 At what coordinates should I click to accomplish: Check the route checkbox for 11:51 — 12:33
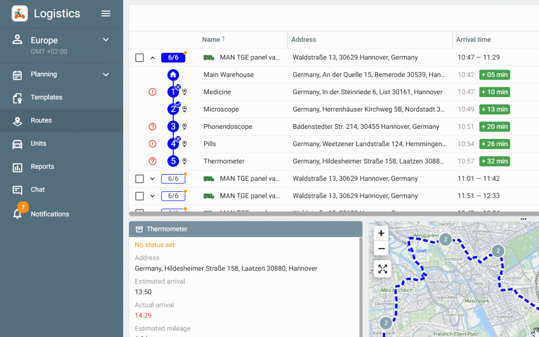pyautogui.click(x=139, y=196)
